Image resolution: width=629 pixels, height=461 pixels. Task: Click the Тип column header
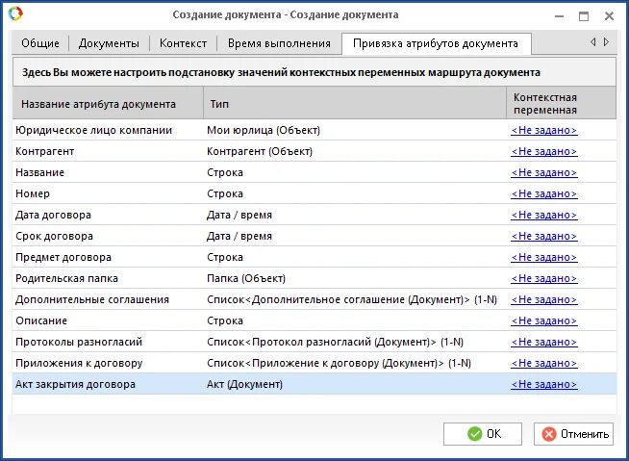(355, 103)
